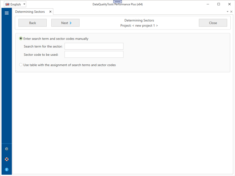
Task: Open settings via the sidebar gear icon
Action: 6,149
